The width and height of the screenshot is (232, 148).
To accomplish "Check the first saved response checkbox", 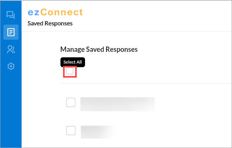I will click(71, 102).
